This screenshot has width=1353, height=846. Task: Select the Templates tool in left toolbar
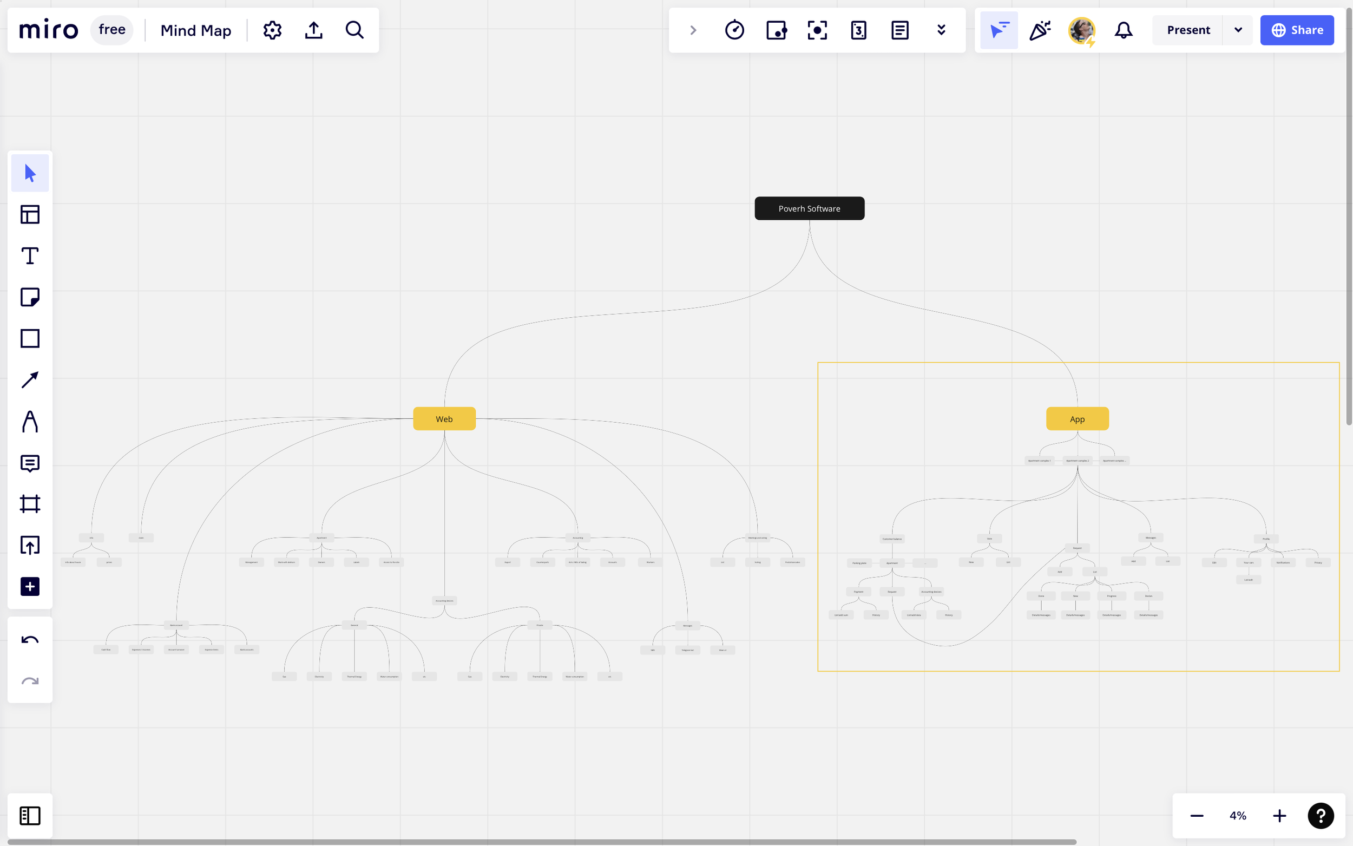[x=30, y=214]
